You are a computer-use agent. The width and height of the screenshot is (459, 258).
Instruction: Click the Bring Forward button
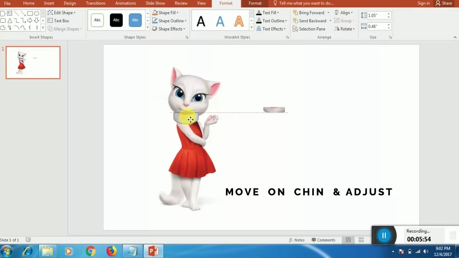coord(308,13)
